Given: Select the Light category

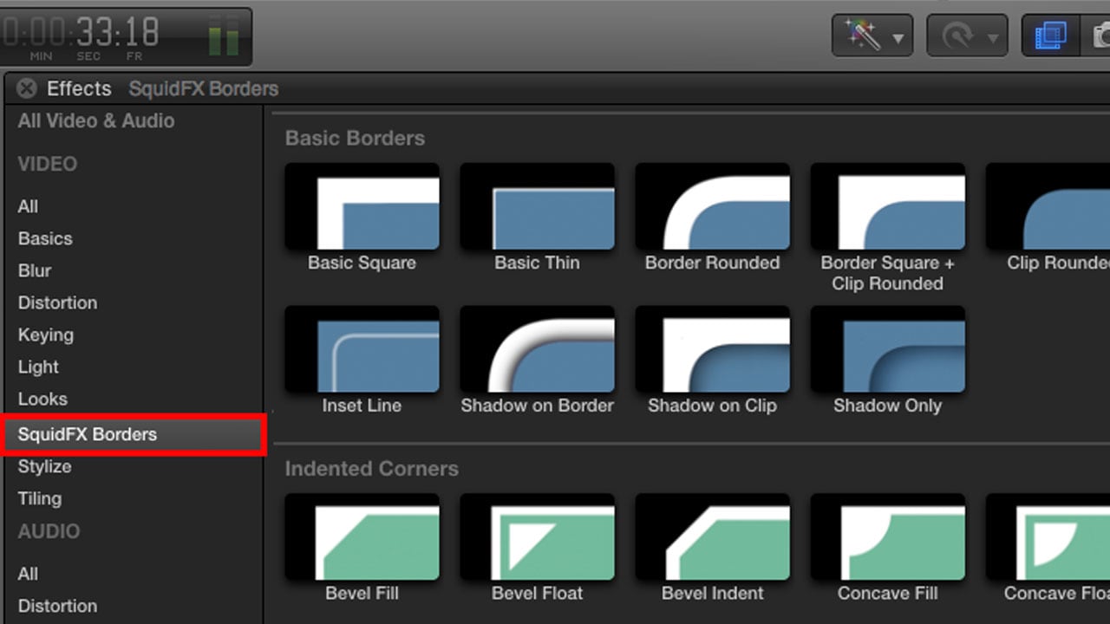Looking at the screenshot, I should [38, 367].
